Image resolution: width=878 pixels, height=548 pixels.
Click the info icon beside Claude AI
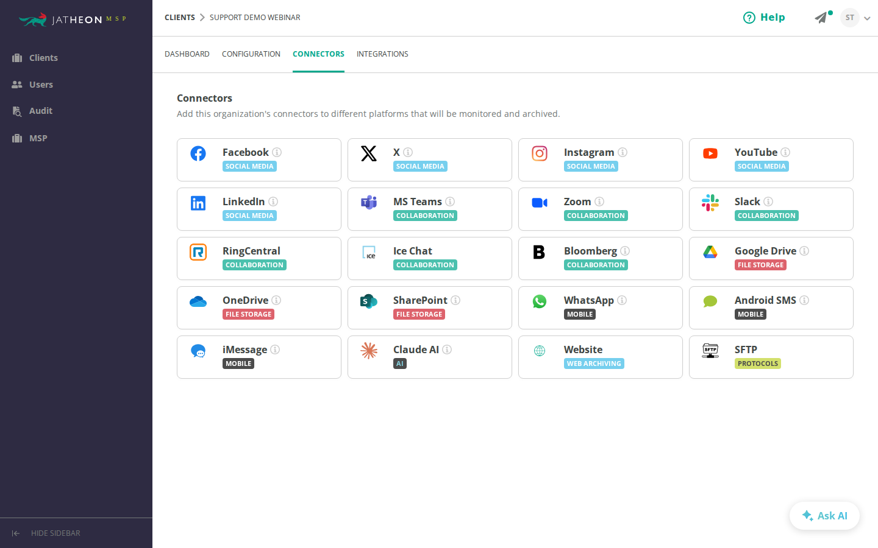pos(447,350)
